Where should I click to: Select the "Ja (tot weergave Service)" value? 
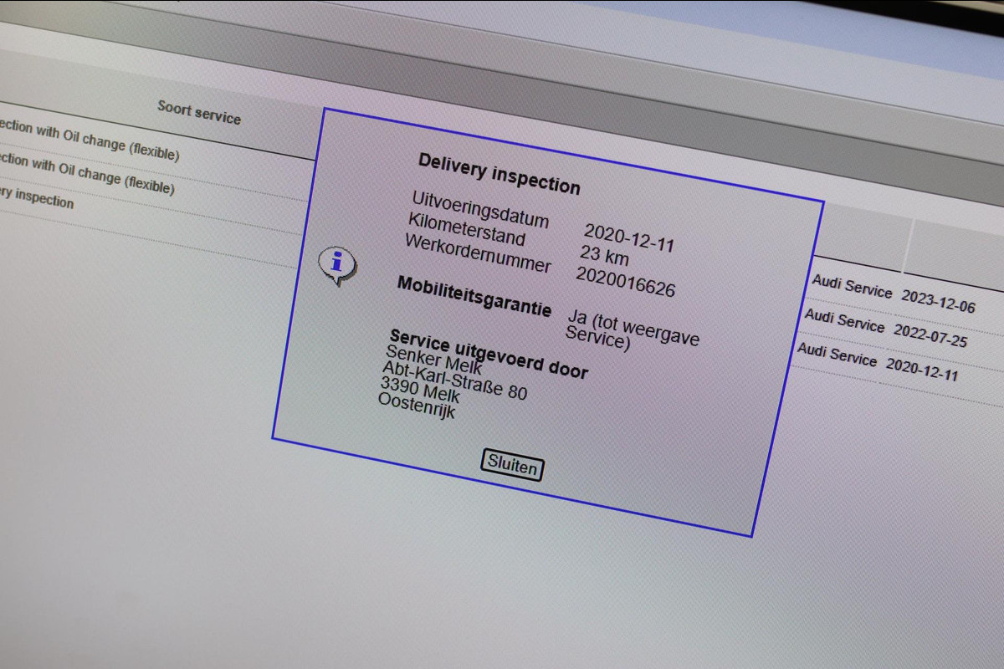[x=633, y=330]
